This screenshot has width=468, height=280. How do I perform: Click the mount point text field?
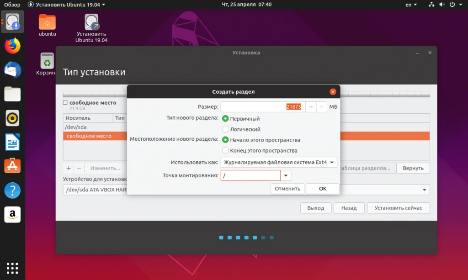click(x=250, y=175)
